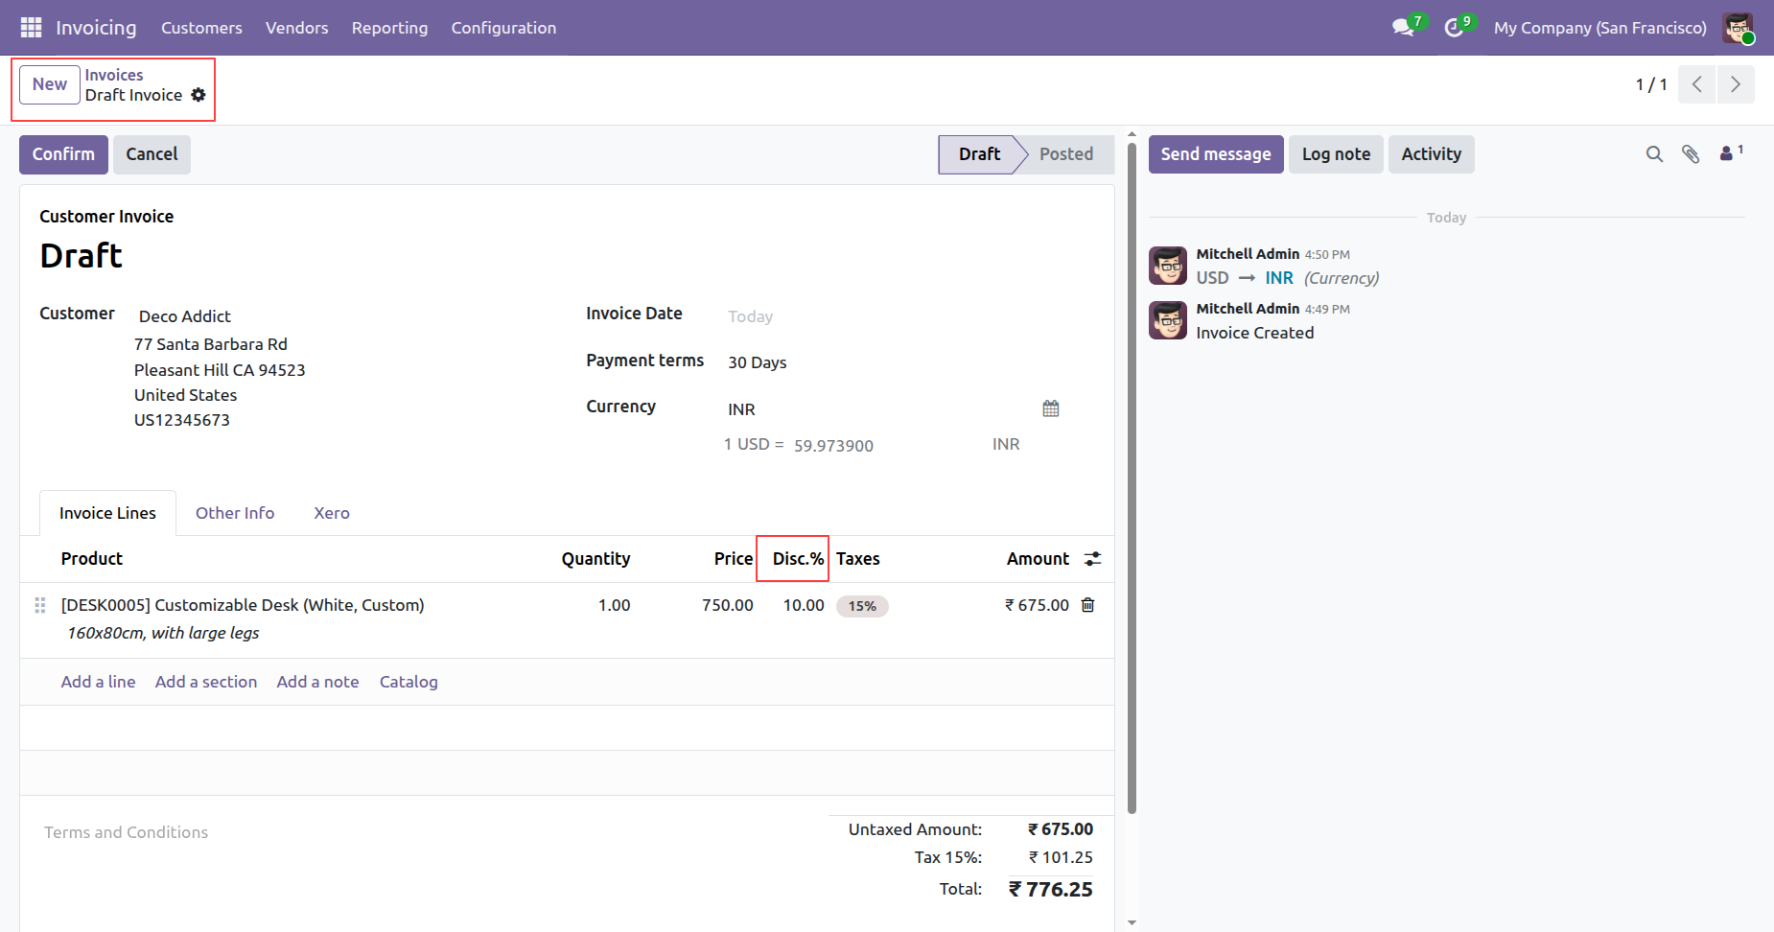
Task: Add a line to the invoice
Action: click(98, 682)
